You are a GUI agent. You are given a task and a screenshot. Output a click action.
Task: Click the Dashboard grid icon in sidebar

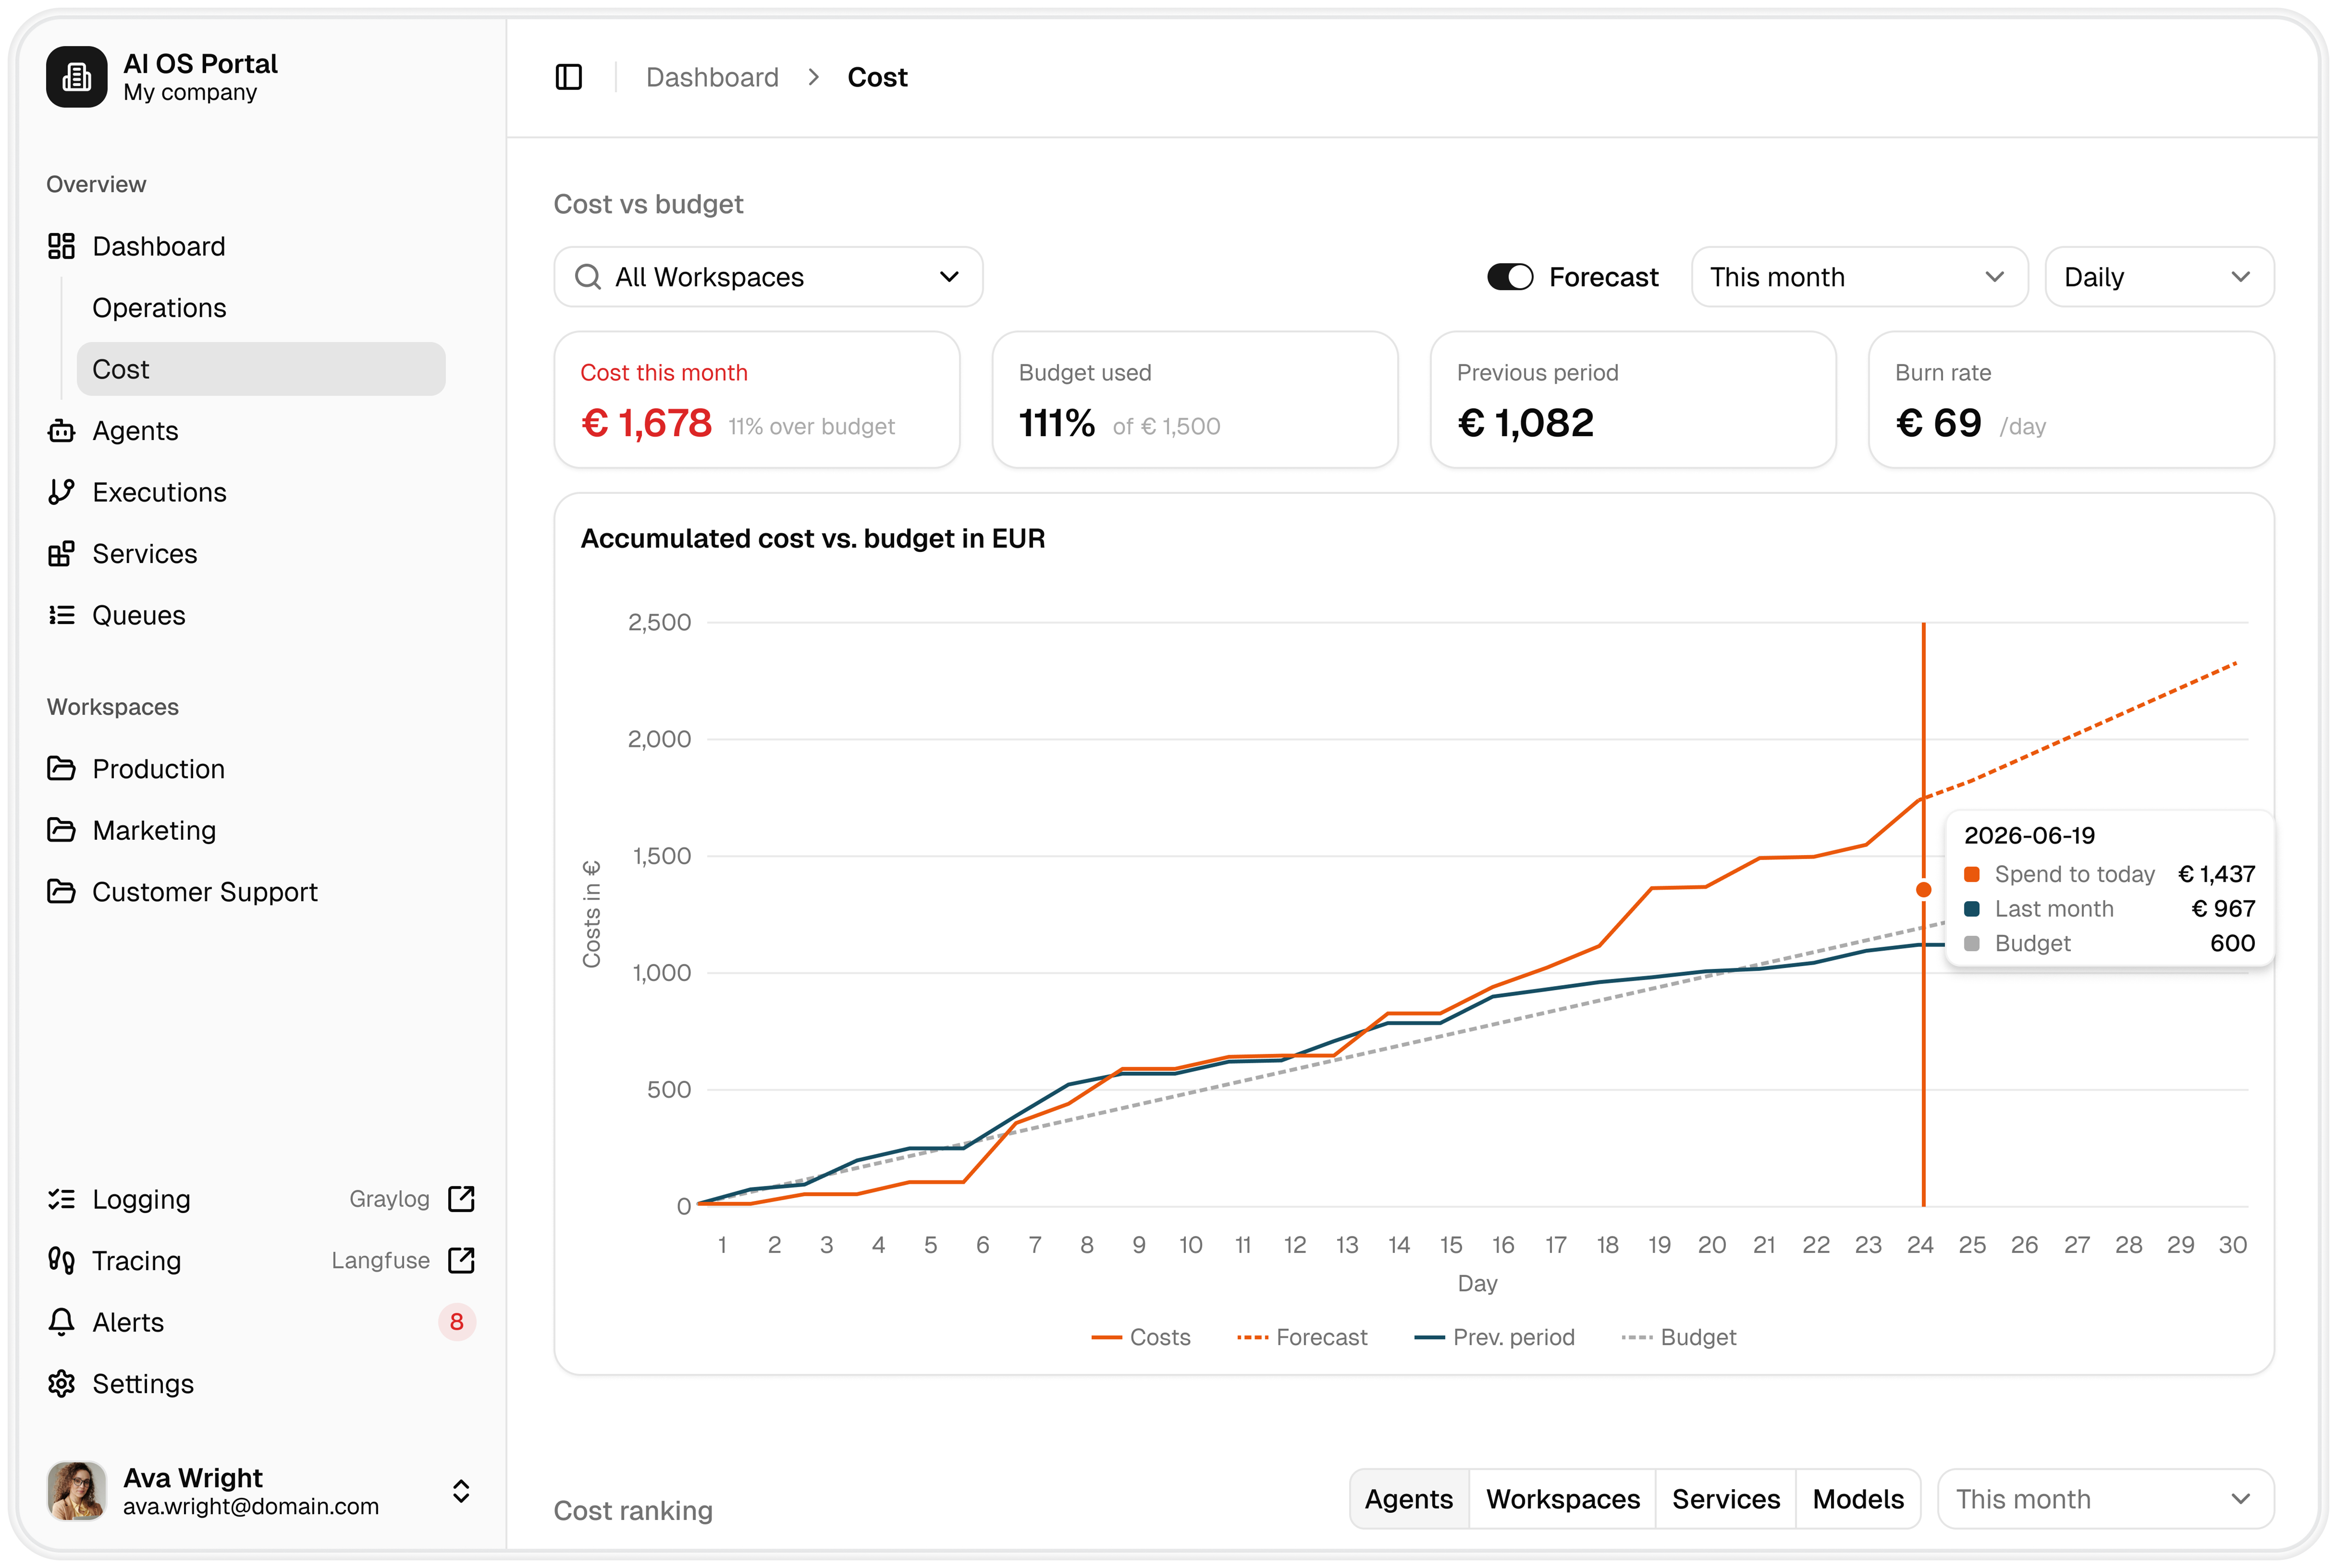pos(61,246)
